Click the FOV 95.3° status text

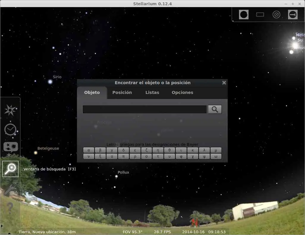click(x=133, y=232)
